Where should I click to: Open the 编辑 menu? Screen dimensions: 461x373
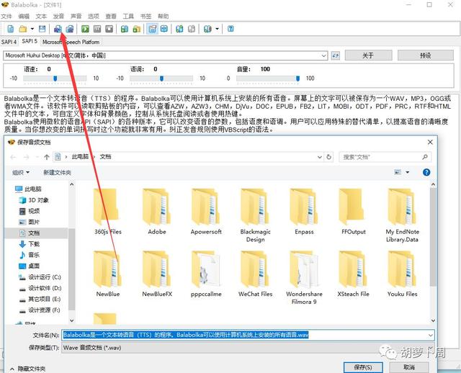24,16
